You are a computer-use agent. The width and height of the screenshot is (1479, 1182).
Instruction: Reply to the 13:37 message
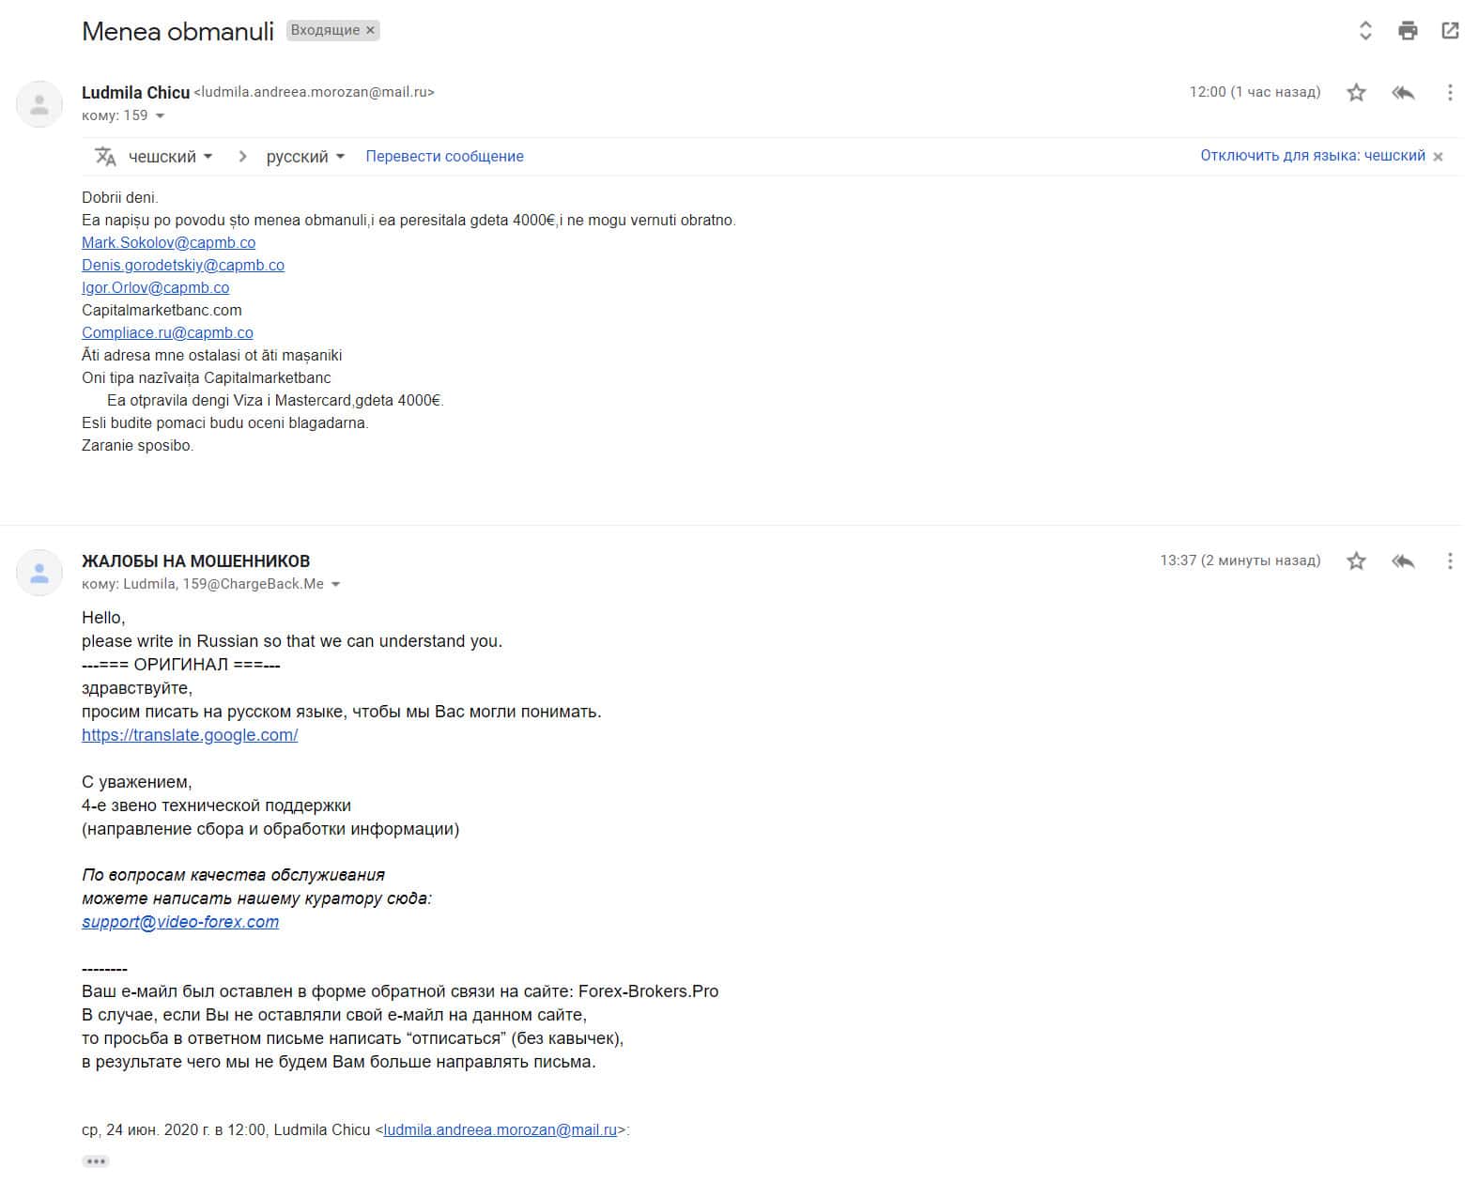click(1403, 561)
